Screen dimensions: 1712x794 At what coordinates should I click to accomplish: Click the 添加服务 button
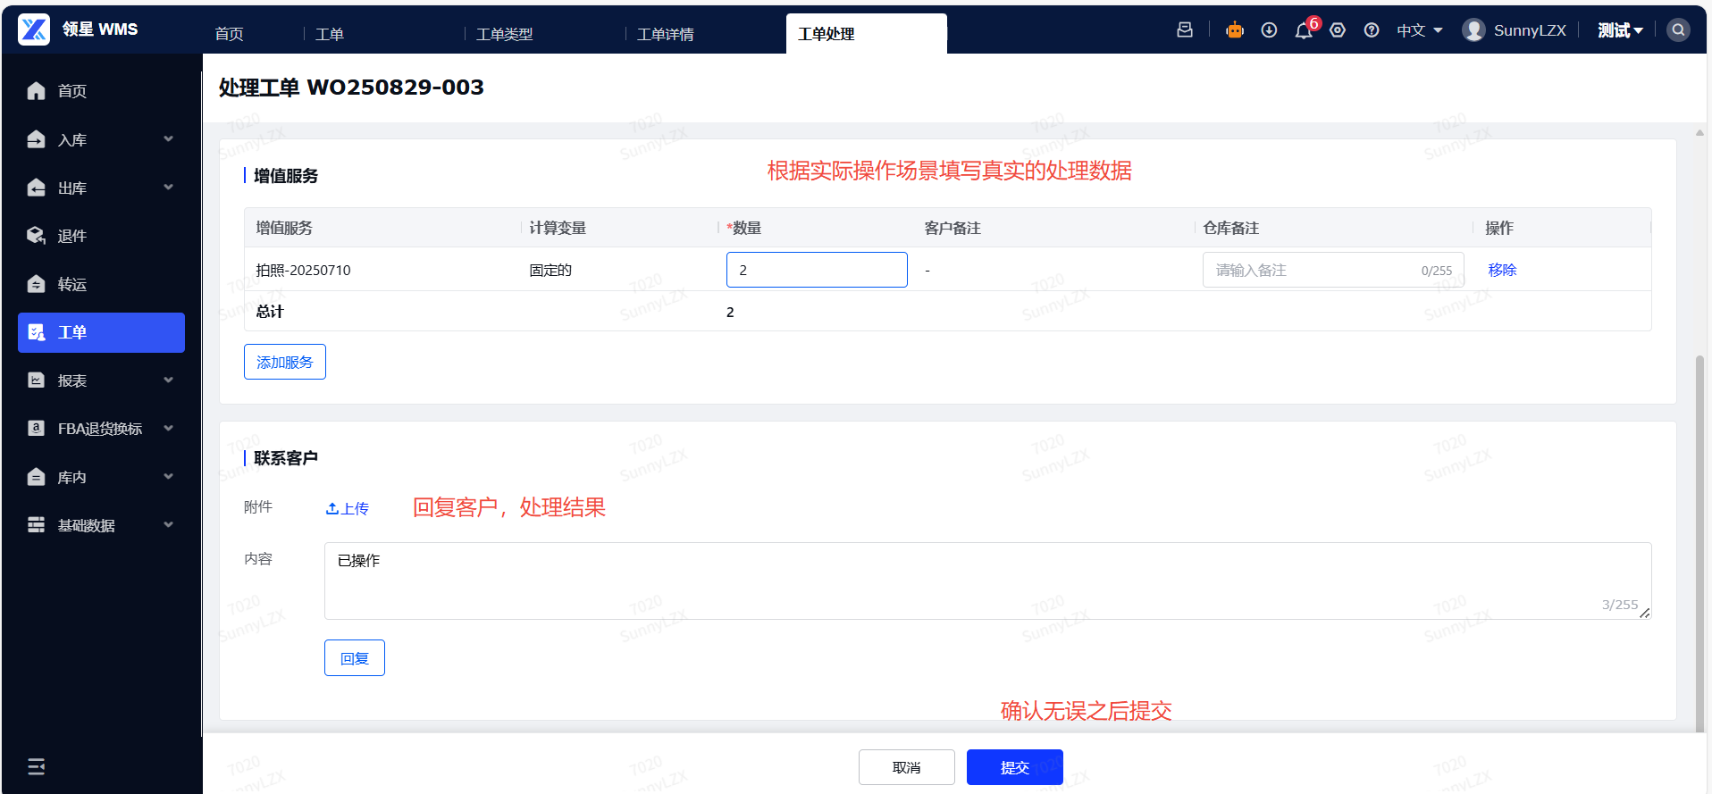tap(285, 362)
